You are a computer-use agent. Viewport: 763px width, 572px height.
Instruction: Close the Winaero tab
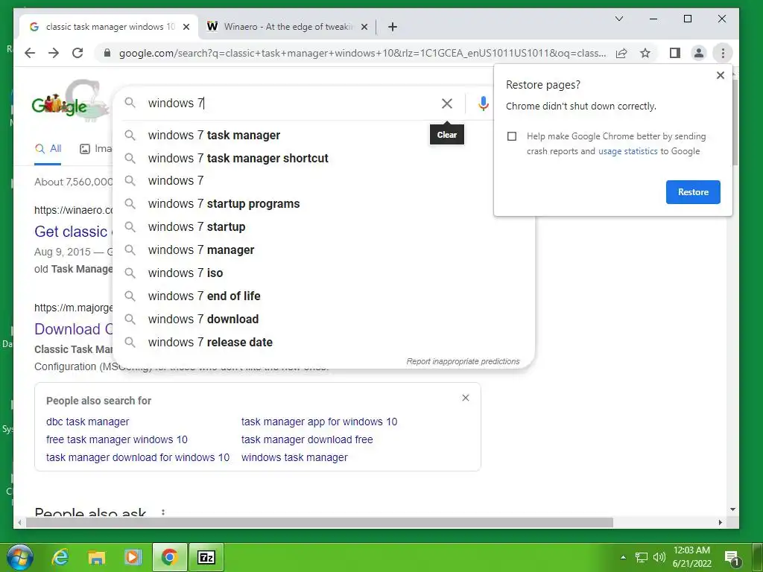click(364, 27)
